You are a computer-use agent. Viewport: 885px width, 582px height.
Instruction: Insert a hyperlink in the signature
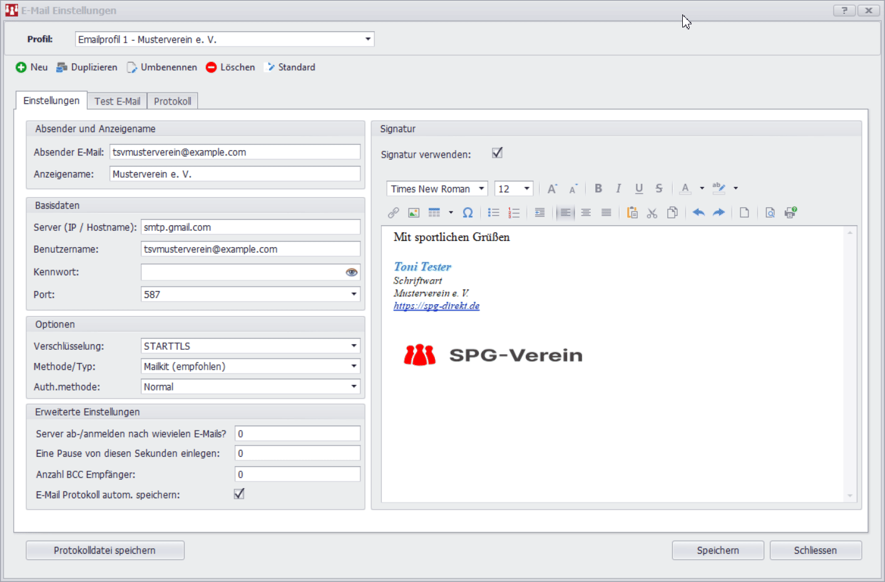click(393, 213)
